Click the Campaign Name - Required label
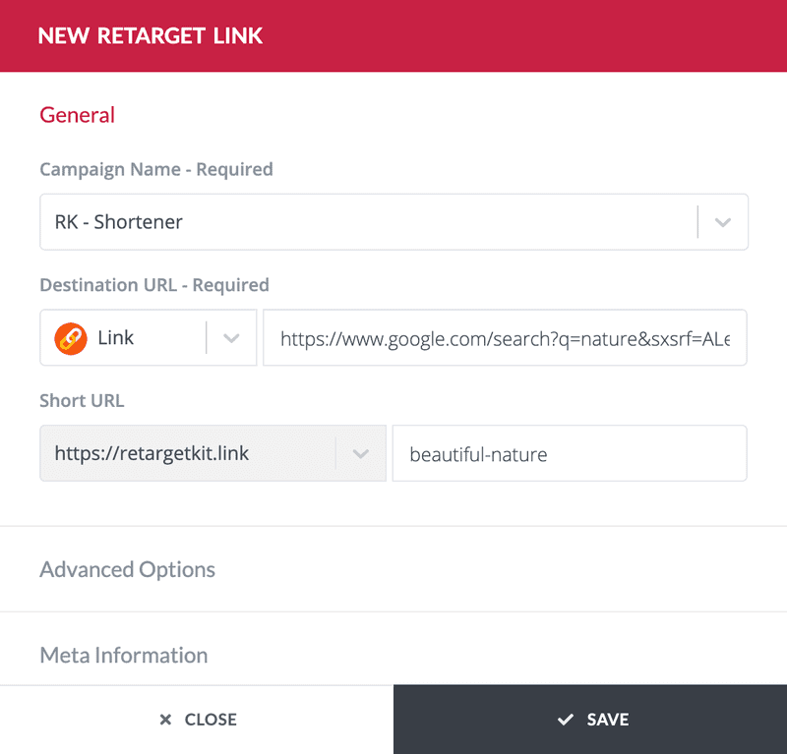787x754 pixels. click(156, 169)
